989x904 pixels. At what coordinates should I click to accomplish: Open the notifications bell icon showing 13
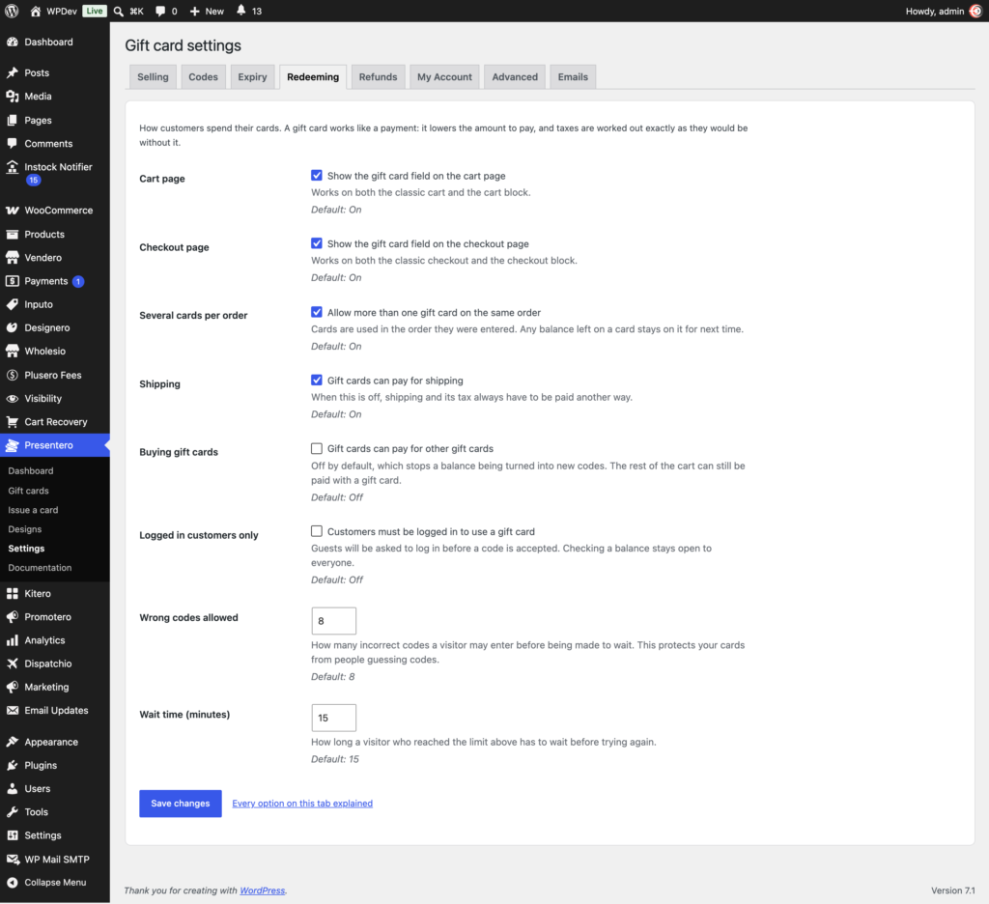point(240,10)
